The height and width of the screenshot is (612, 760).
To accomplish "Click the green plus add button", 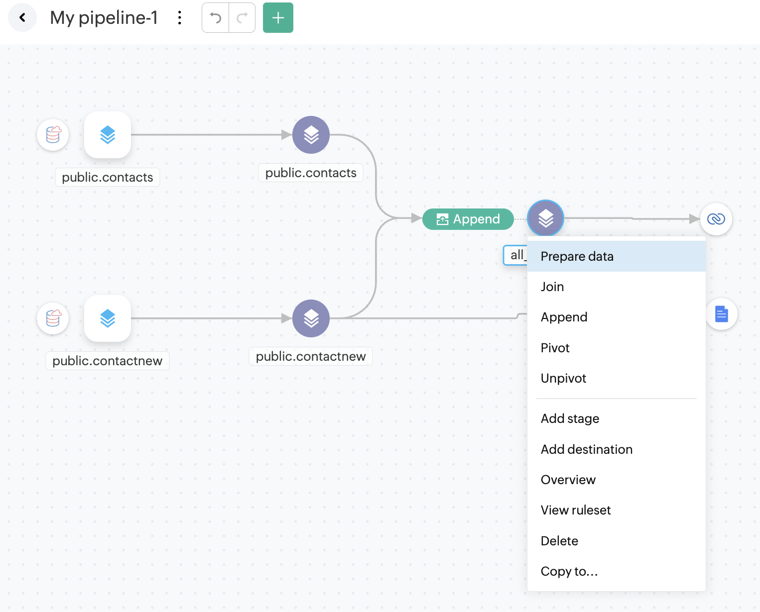I will pos(278,18).
